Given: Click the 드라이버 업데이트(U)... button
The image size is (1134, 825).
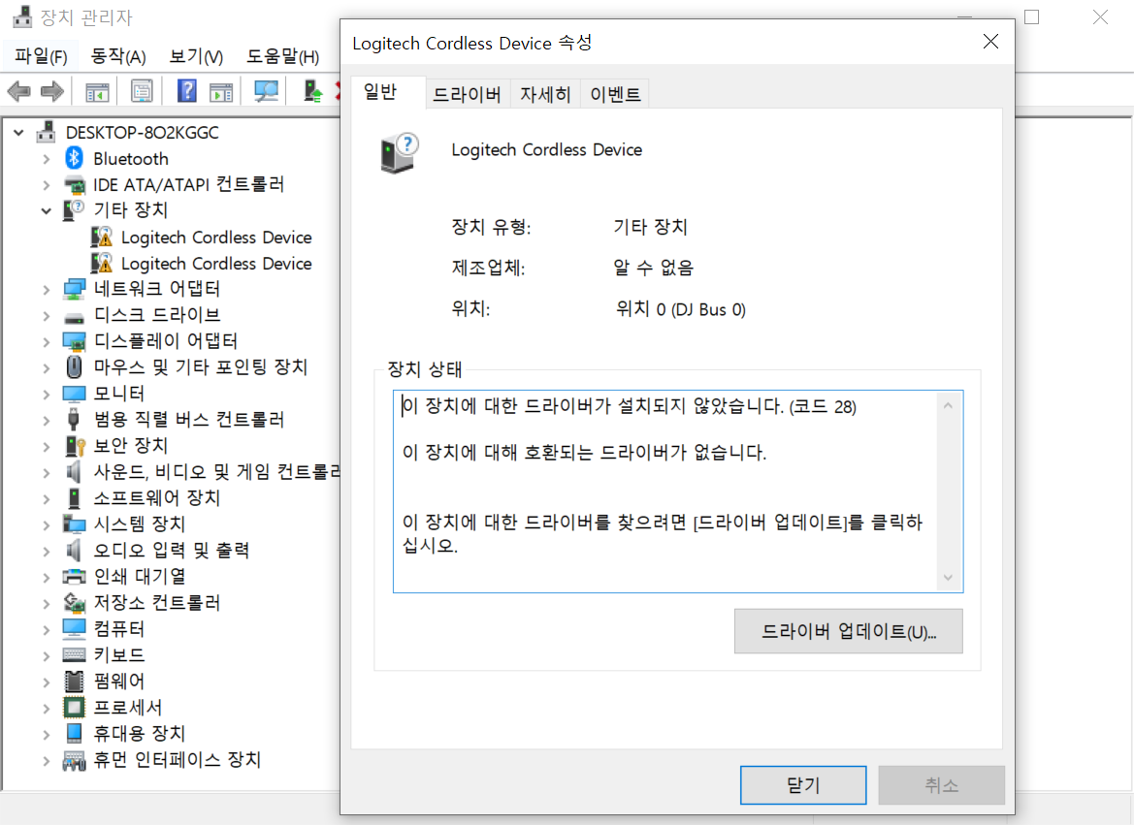Looking at the screenshot, I should pos(849,631).
